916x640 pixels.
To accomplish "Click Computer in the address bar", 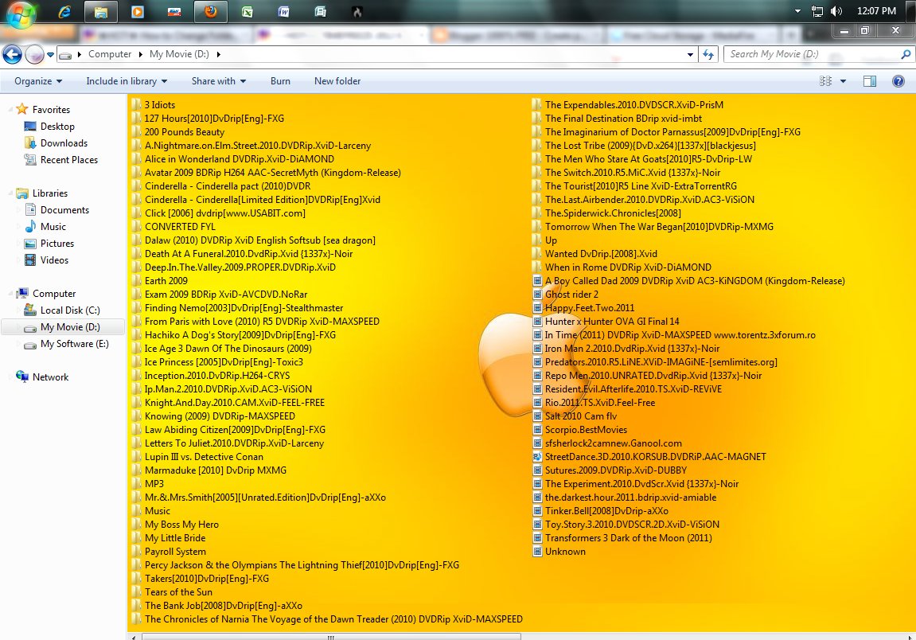I will [x=110, y=54].
